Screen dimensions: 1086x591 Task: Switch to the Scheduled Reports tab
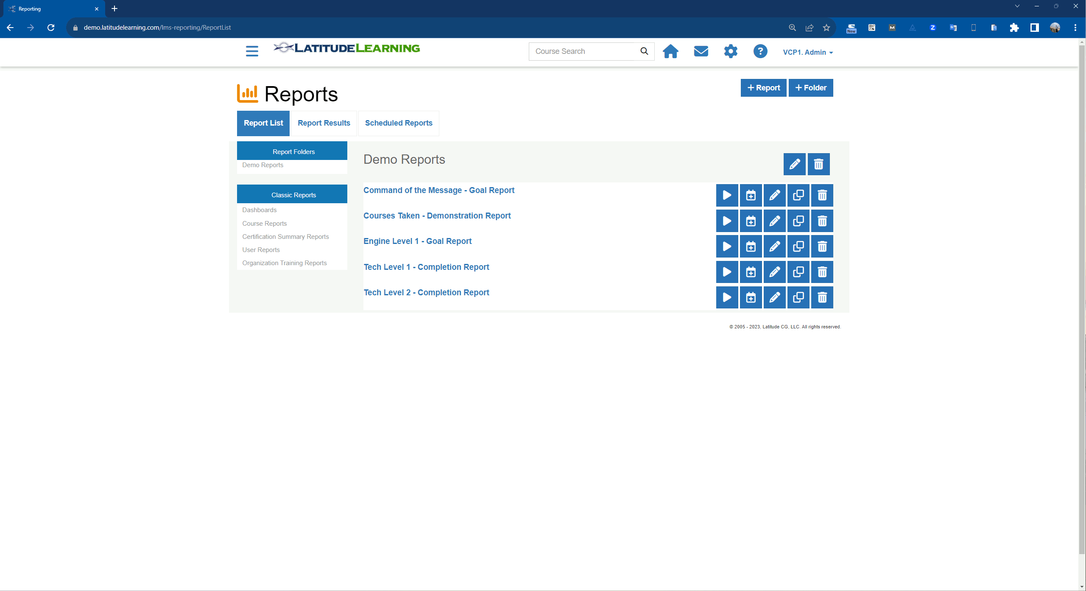[398, 123]
